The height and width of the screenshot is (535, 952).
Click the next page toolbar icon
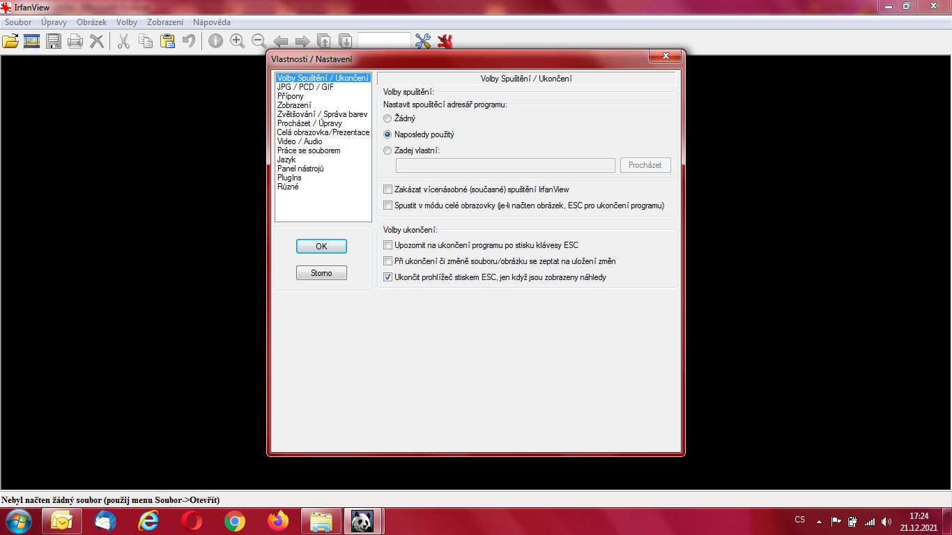[x=346, y=41]
